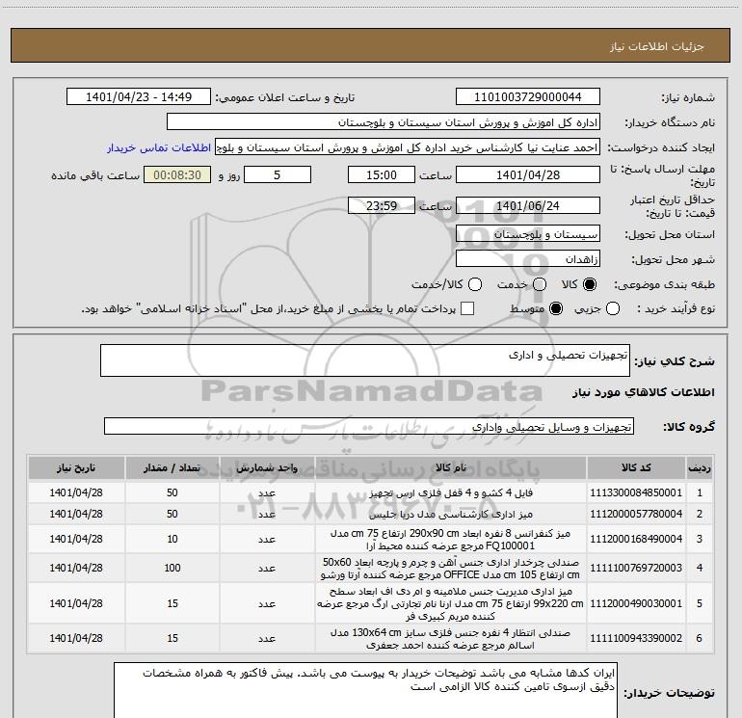The width and height of the screenshot is (742, 718).
Task: Click the شماره نیاز label
Action: click(x=688, y=98)
